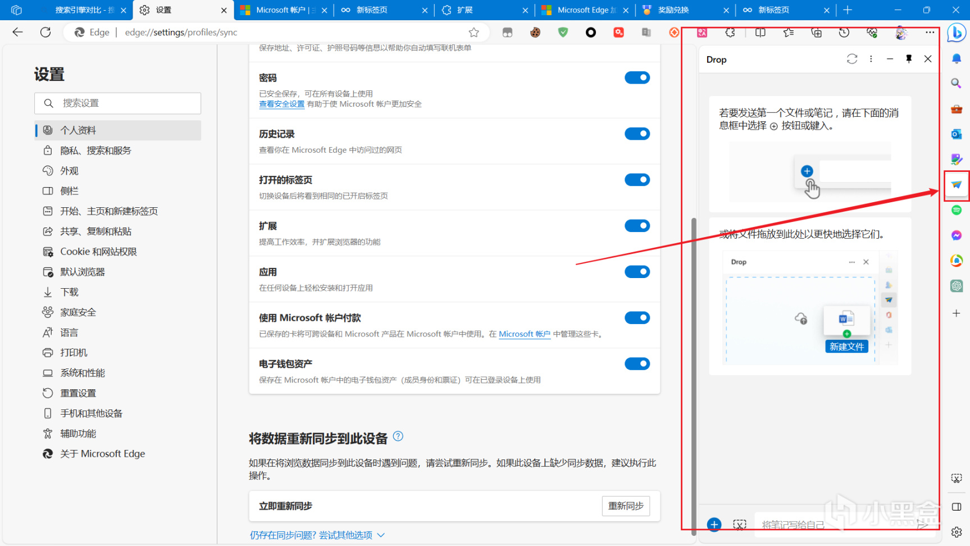The image size is (970, 546).
Task: Disable 扩展 sync toggle
Action: (x=637, y=226)
